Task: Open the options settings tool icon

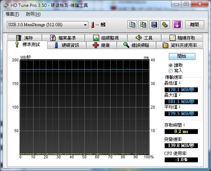Action: point(165,25)
